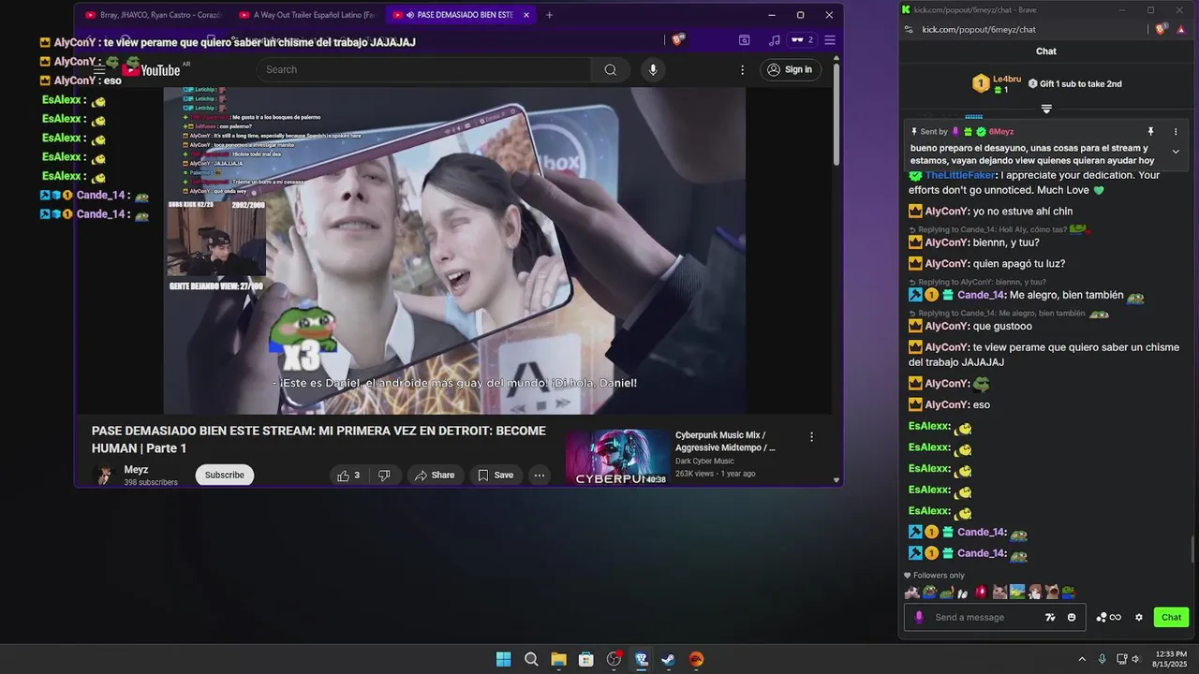Screen dimensions: 1199x674
Task: Open the 7TV emote menu icon
Action: [x=1050, y=617]
